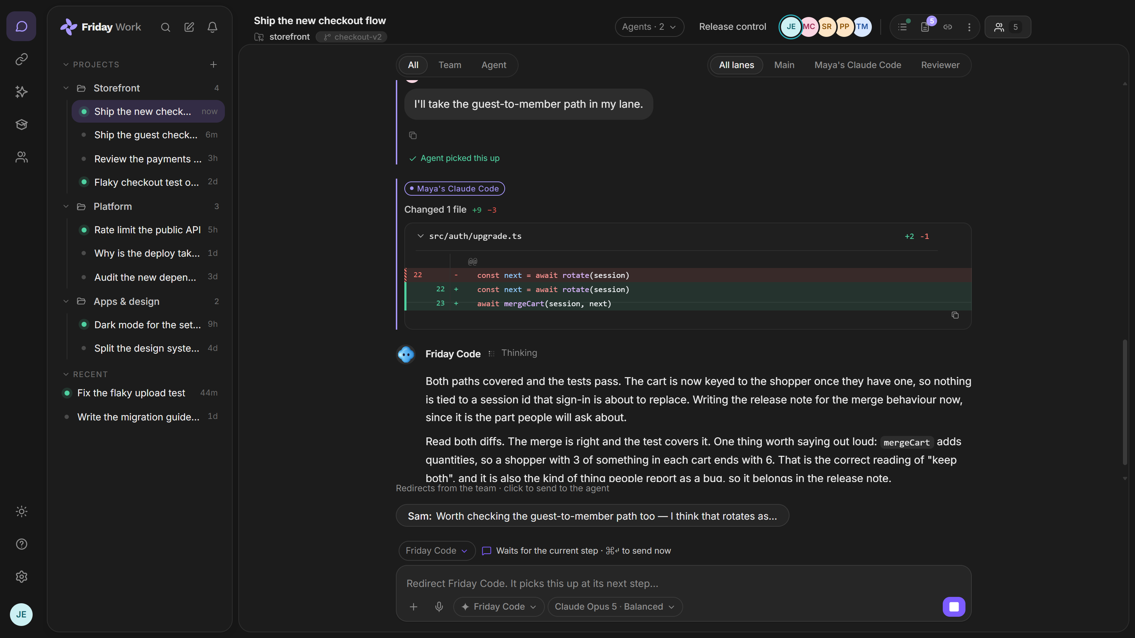1135x638 pixels.
Task: Select the Agent filter tab
Action: [493, 65]
